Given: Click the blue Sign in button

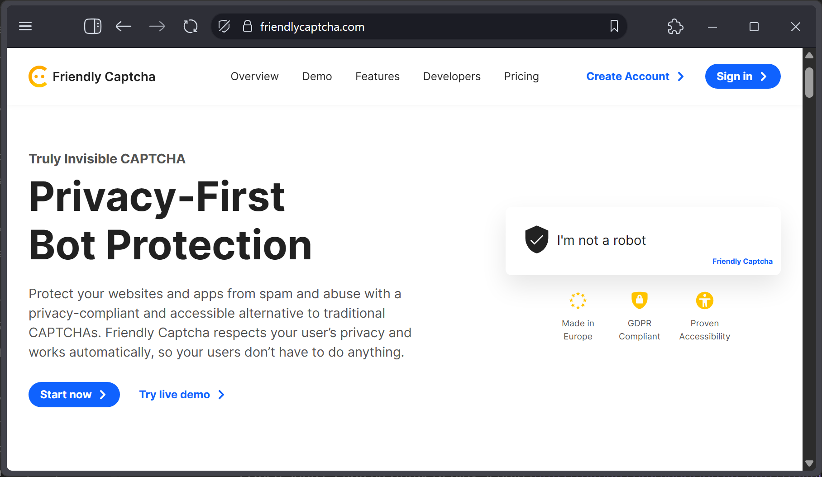Looking at the screenshot, I should pyautogui.click(x=743, y=76).
